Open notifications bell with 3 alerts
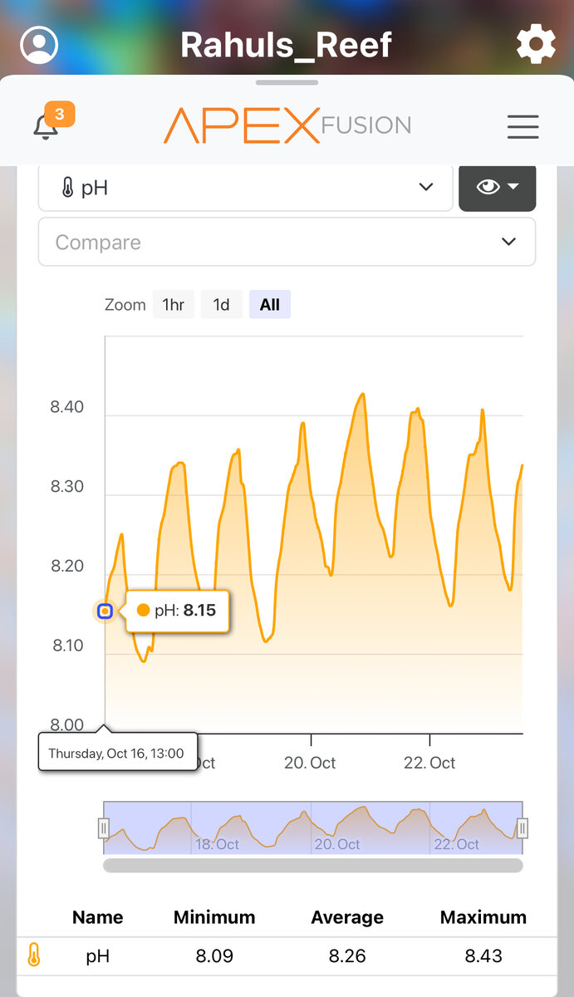Viewport: 574px width, 997px height. 47,125
